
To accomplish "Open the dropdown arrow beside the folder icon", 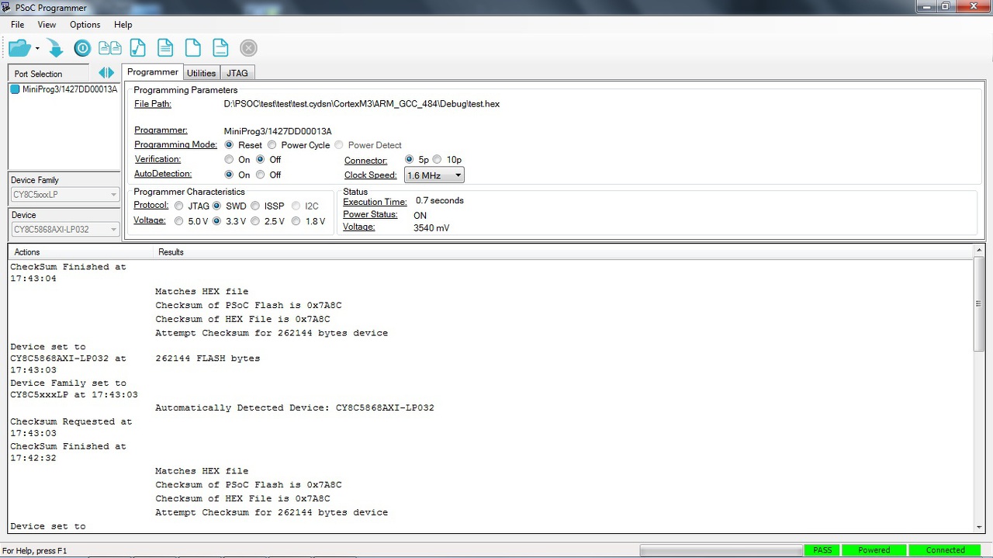I will [x=37, y=49].
